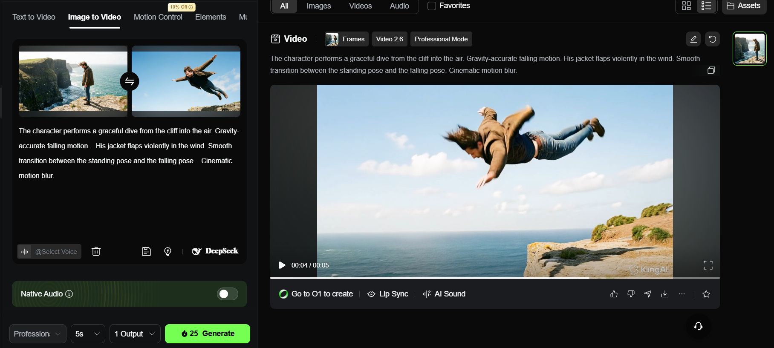This screenshot has width=774, height=348.
Task: Switch to the Text to Video tab
Action: pos(34,17)
